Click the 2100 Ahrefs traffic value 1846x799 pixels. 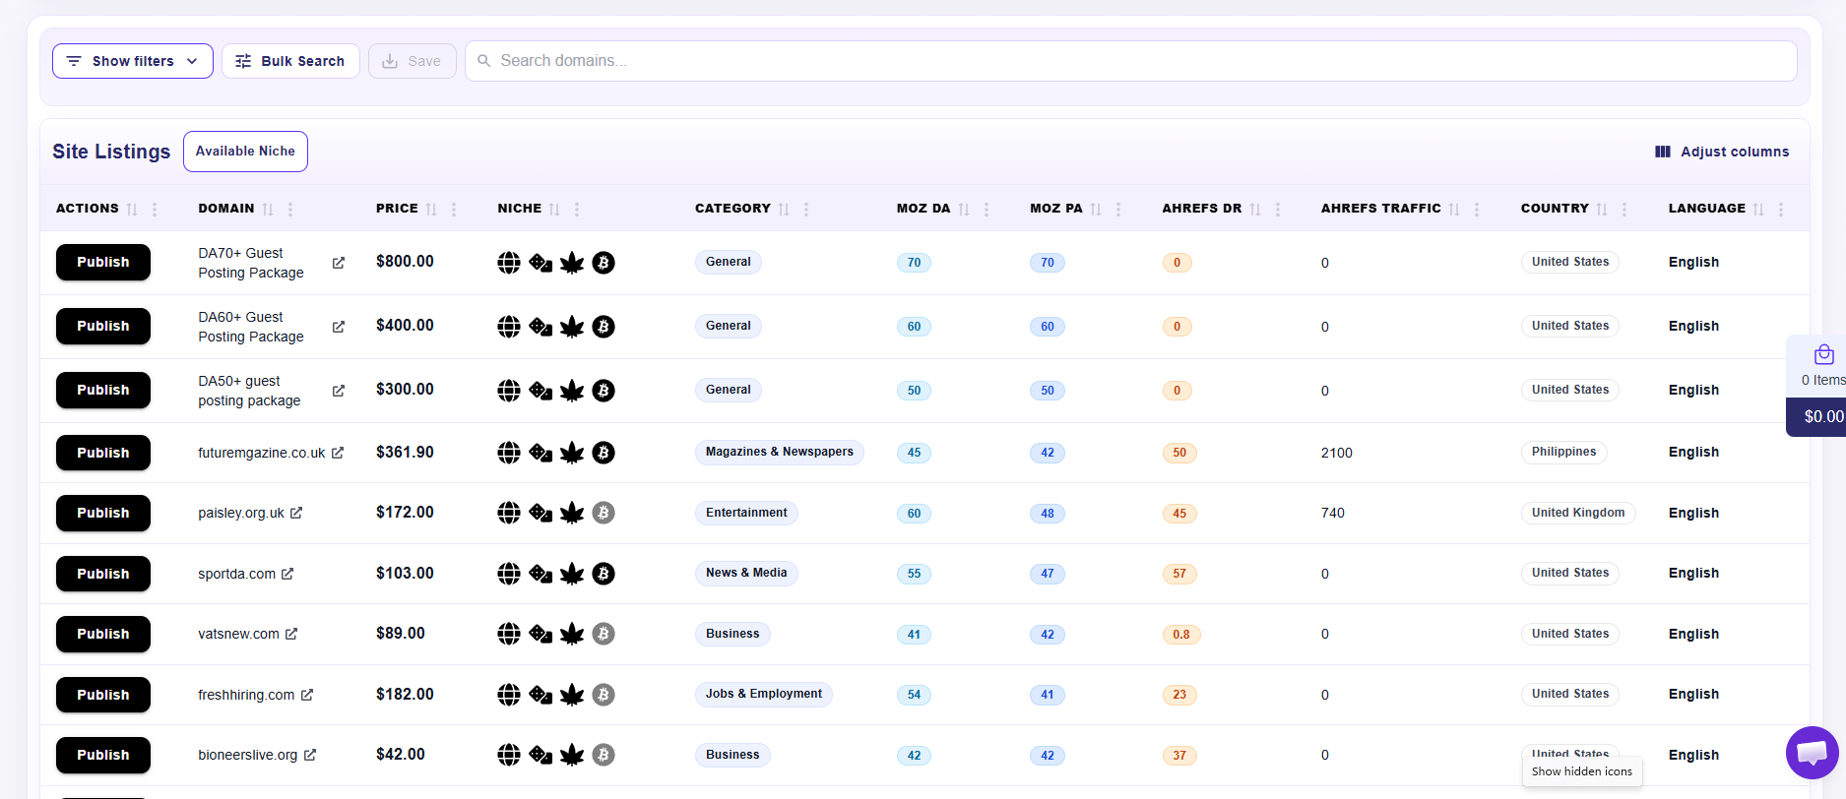1337,453
